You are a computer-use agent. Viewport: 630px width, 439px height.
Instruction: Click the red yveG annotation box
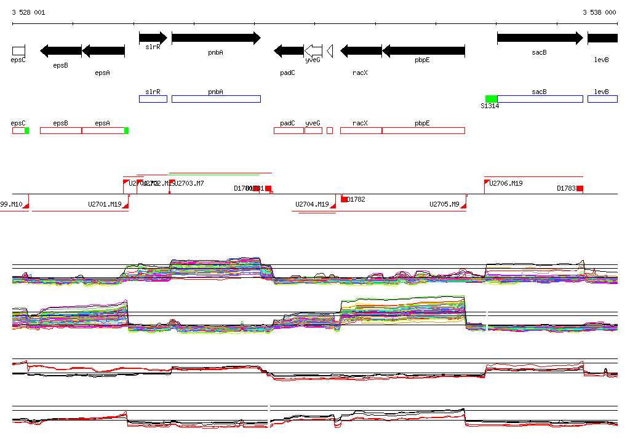pos(313,130)
